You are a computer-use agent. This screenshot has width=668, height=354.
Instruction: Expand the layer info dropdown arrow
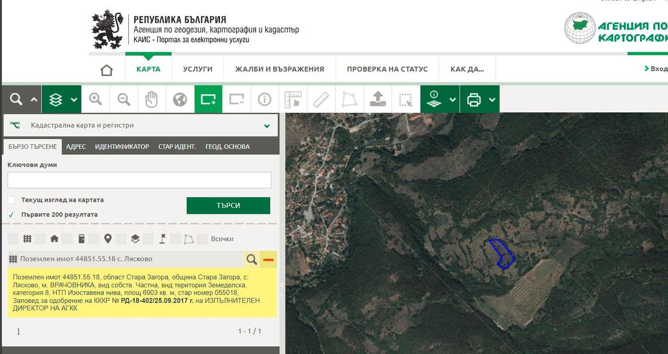point(452,100)
